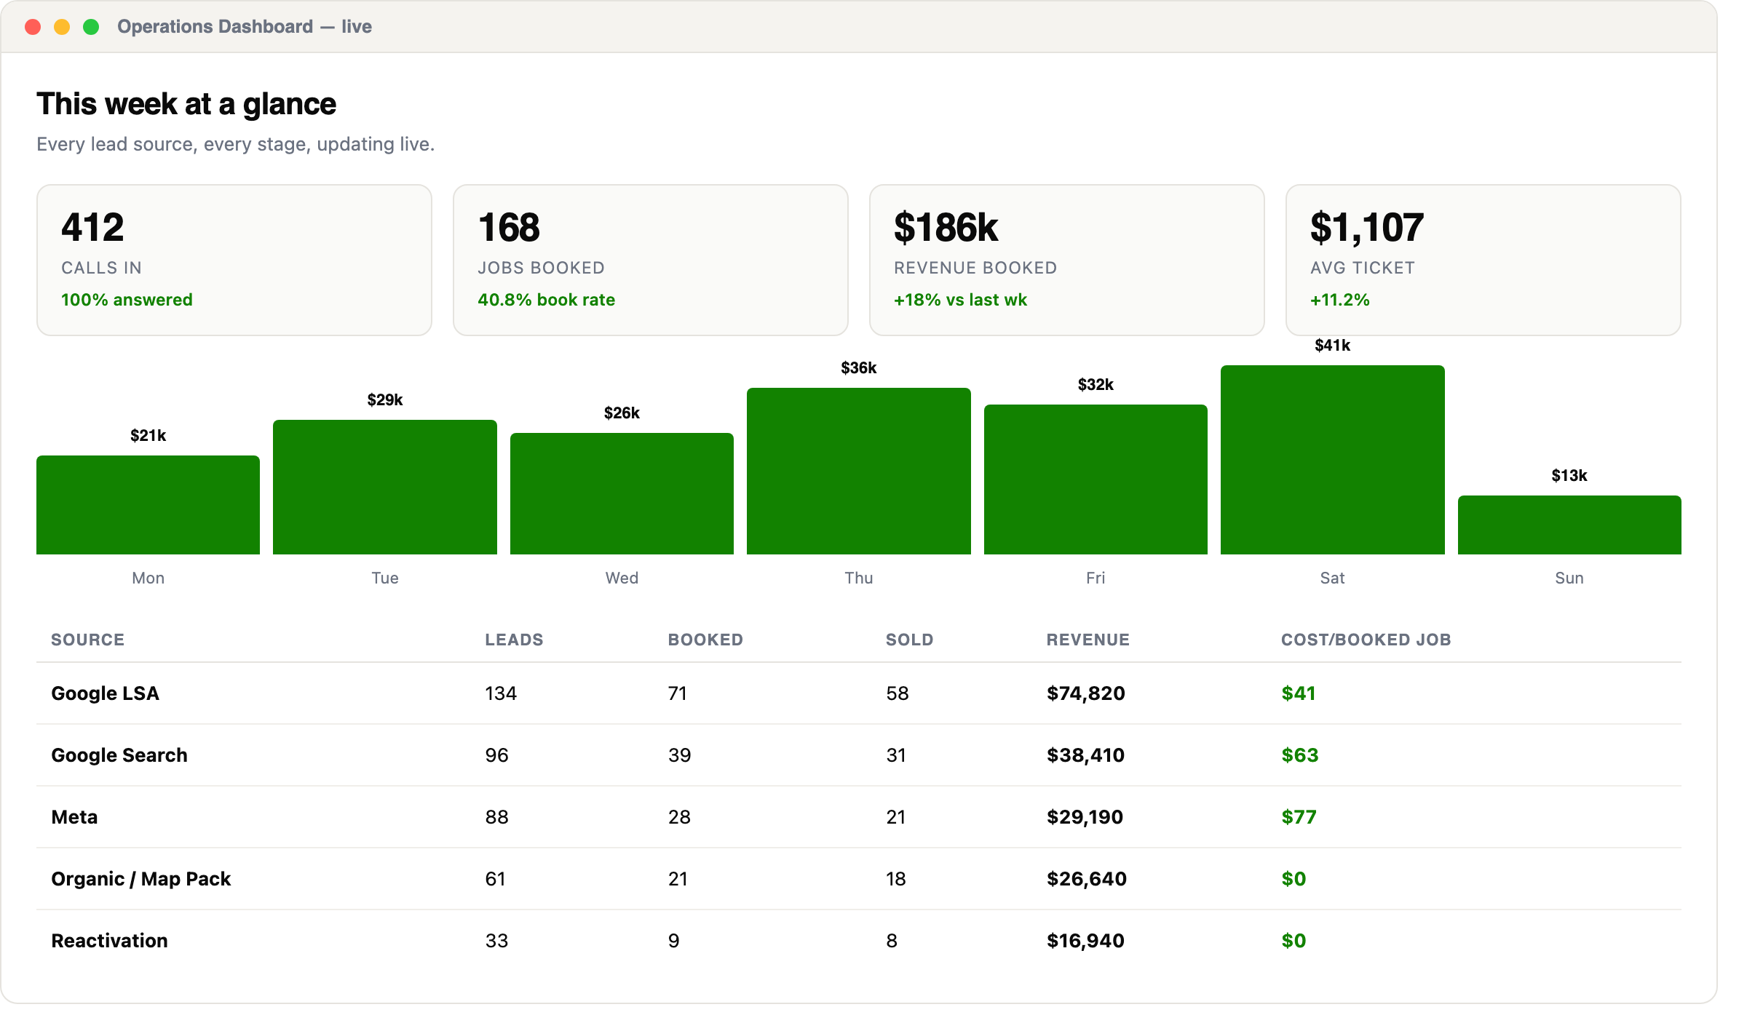Image resolution: width=1747 pixels, height=1015 pixels.
Task: Click Reactivation leads value 33
Action: (496, 941)
